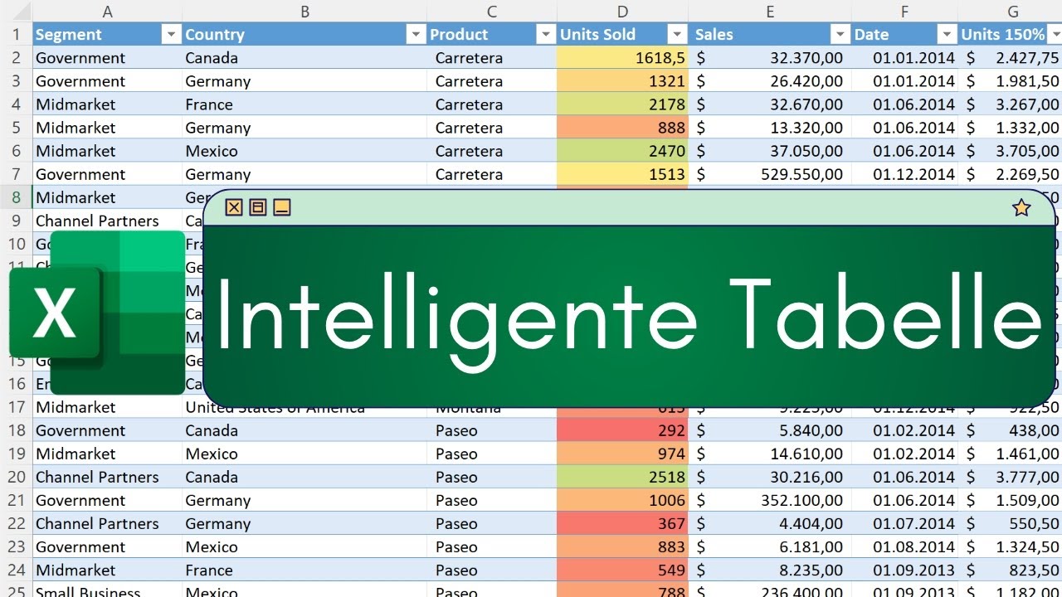Open the Segment column filter dropdown
The image size is (1062, 597).
tap(171, 34)
